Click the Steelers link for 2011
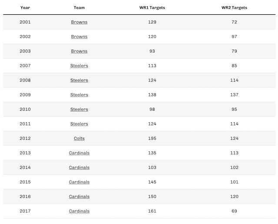 (x=79, y=124)
